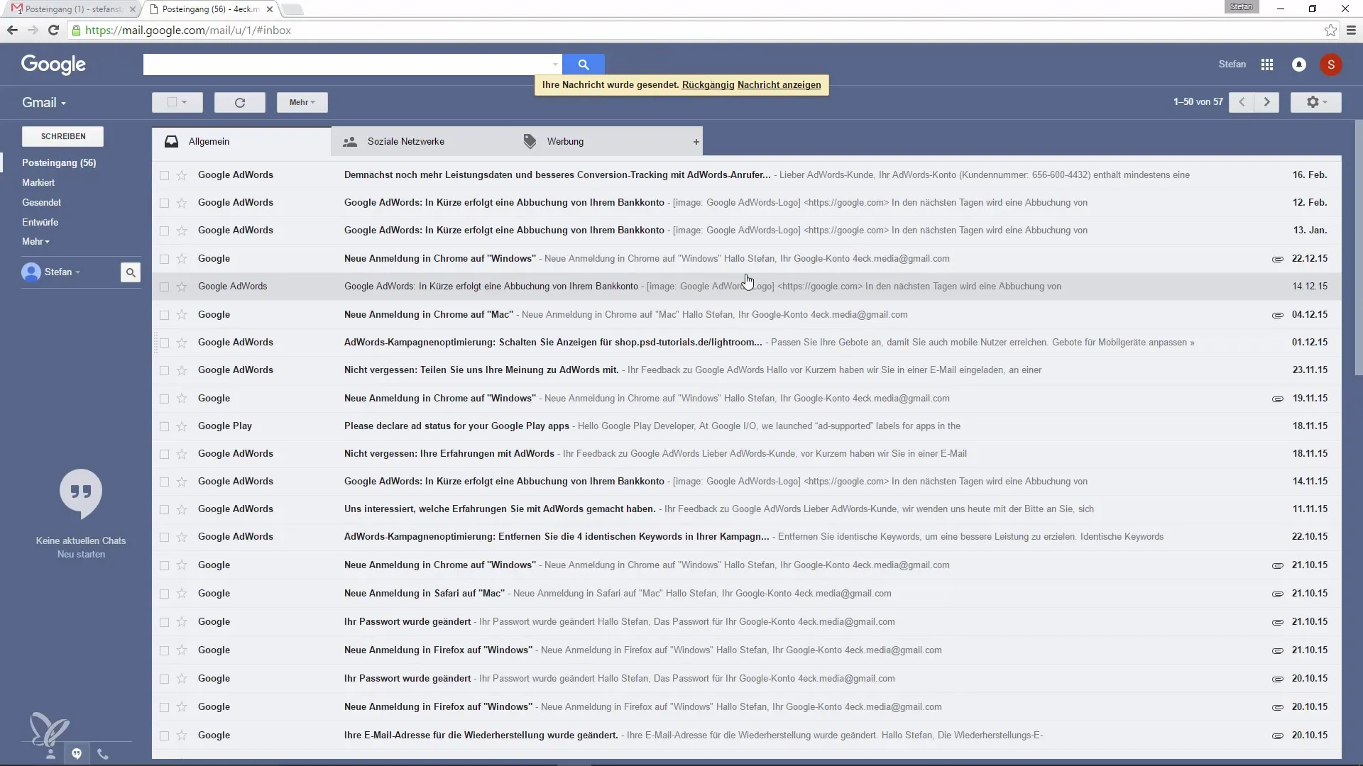The image size is (1363, 766).
Task: Expand Mehr labels in the sidebar
Action: pos(35,242)
